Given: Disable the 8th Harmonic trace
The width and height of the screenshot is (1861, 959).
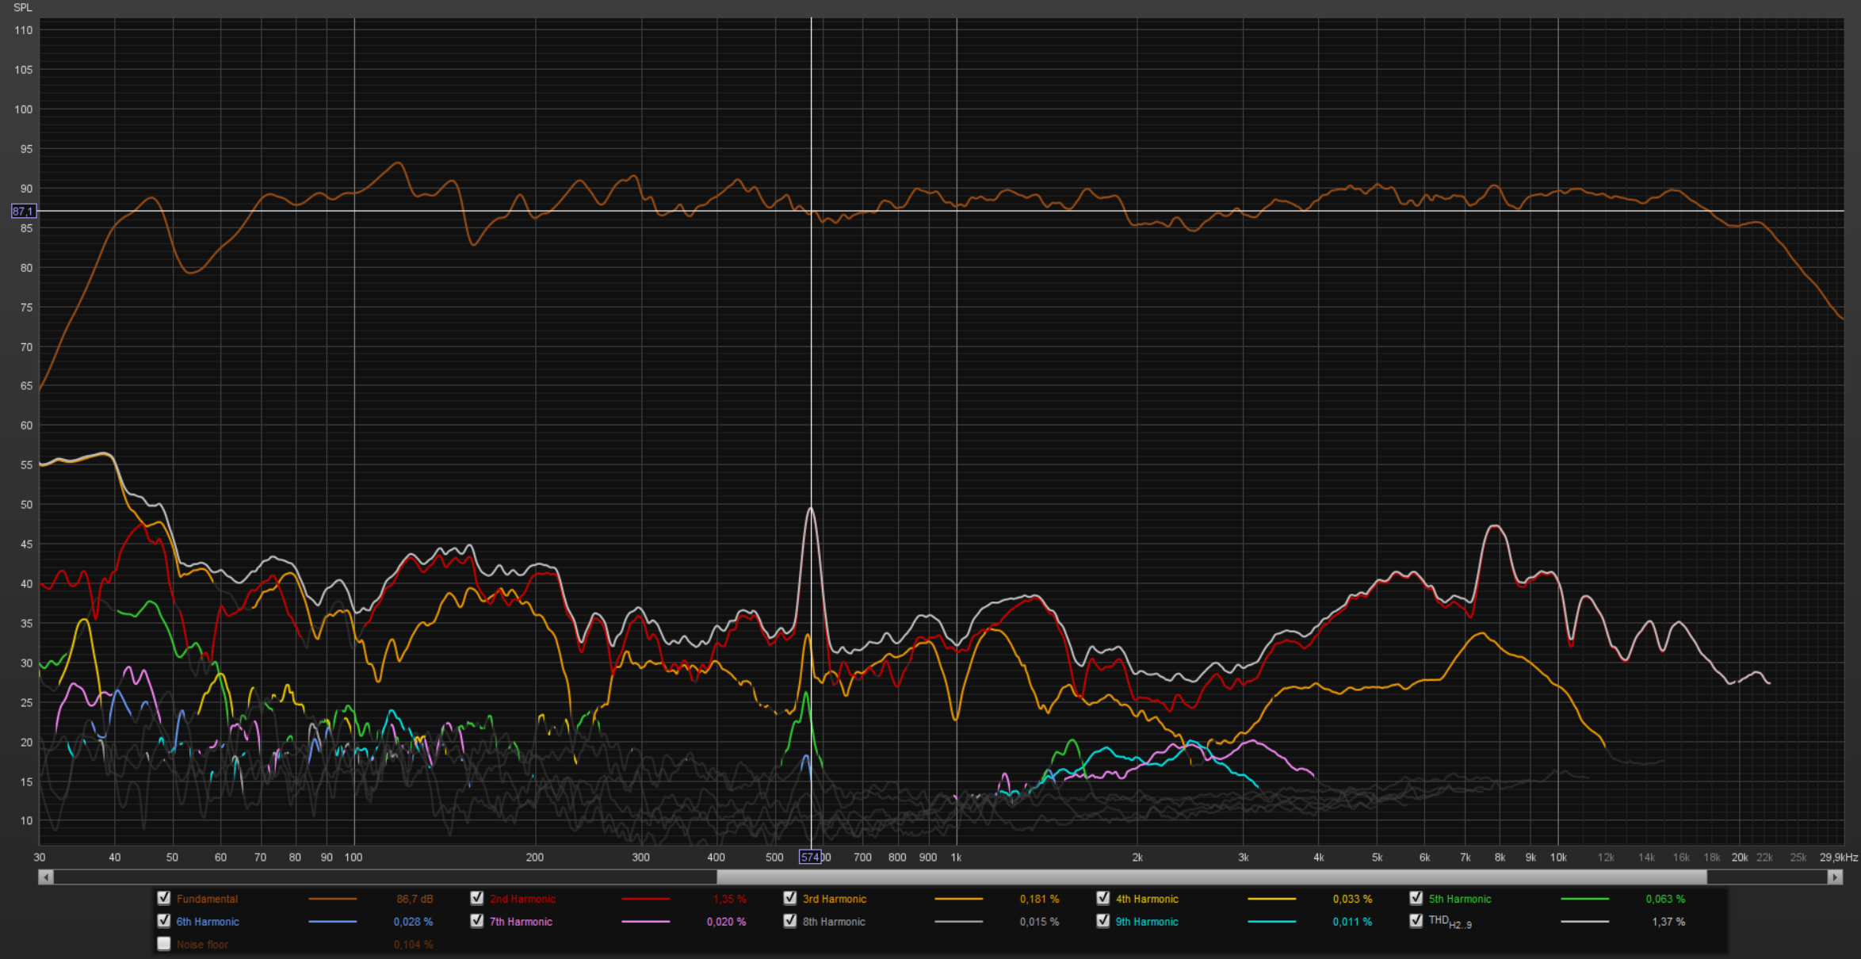Looking at the screenshot, I should (790, 921).
